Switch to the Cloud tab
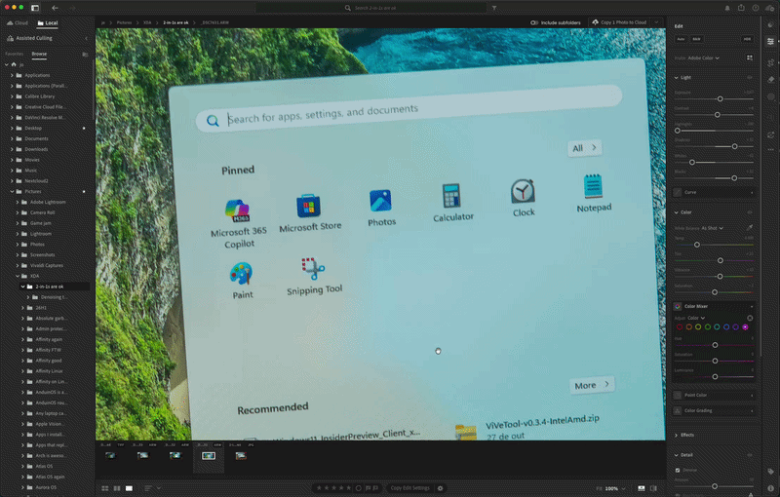 coord(18,22)
